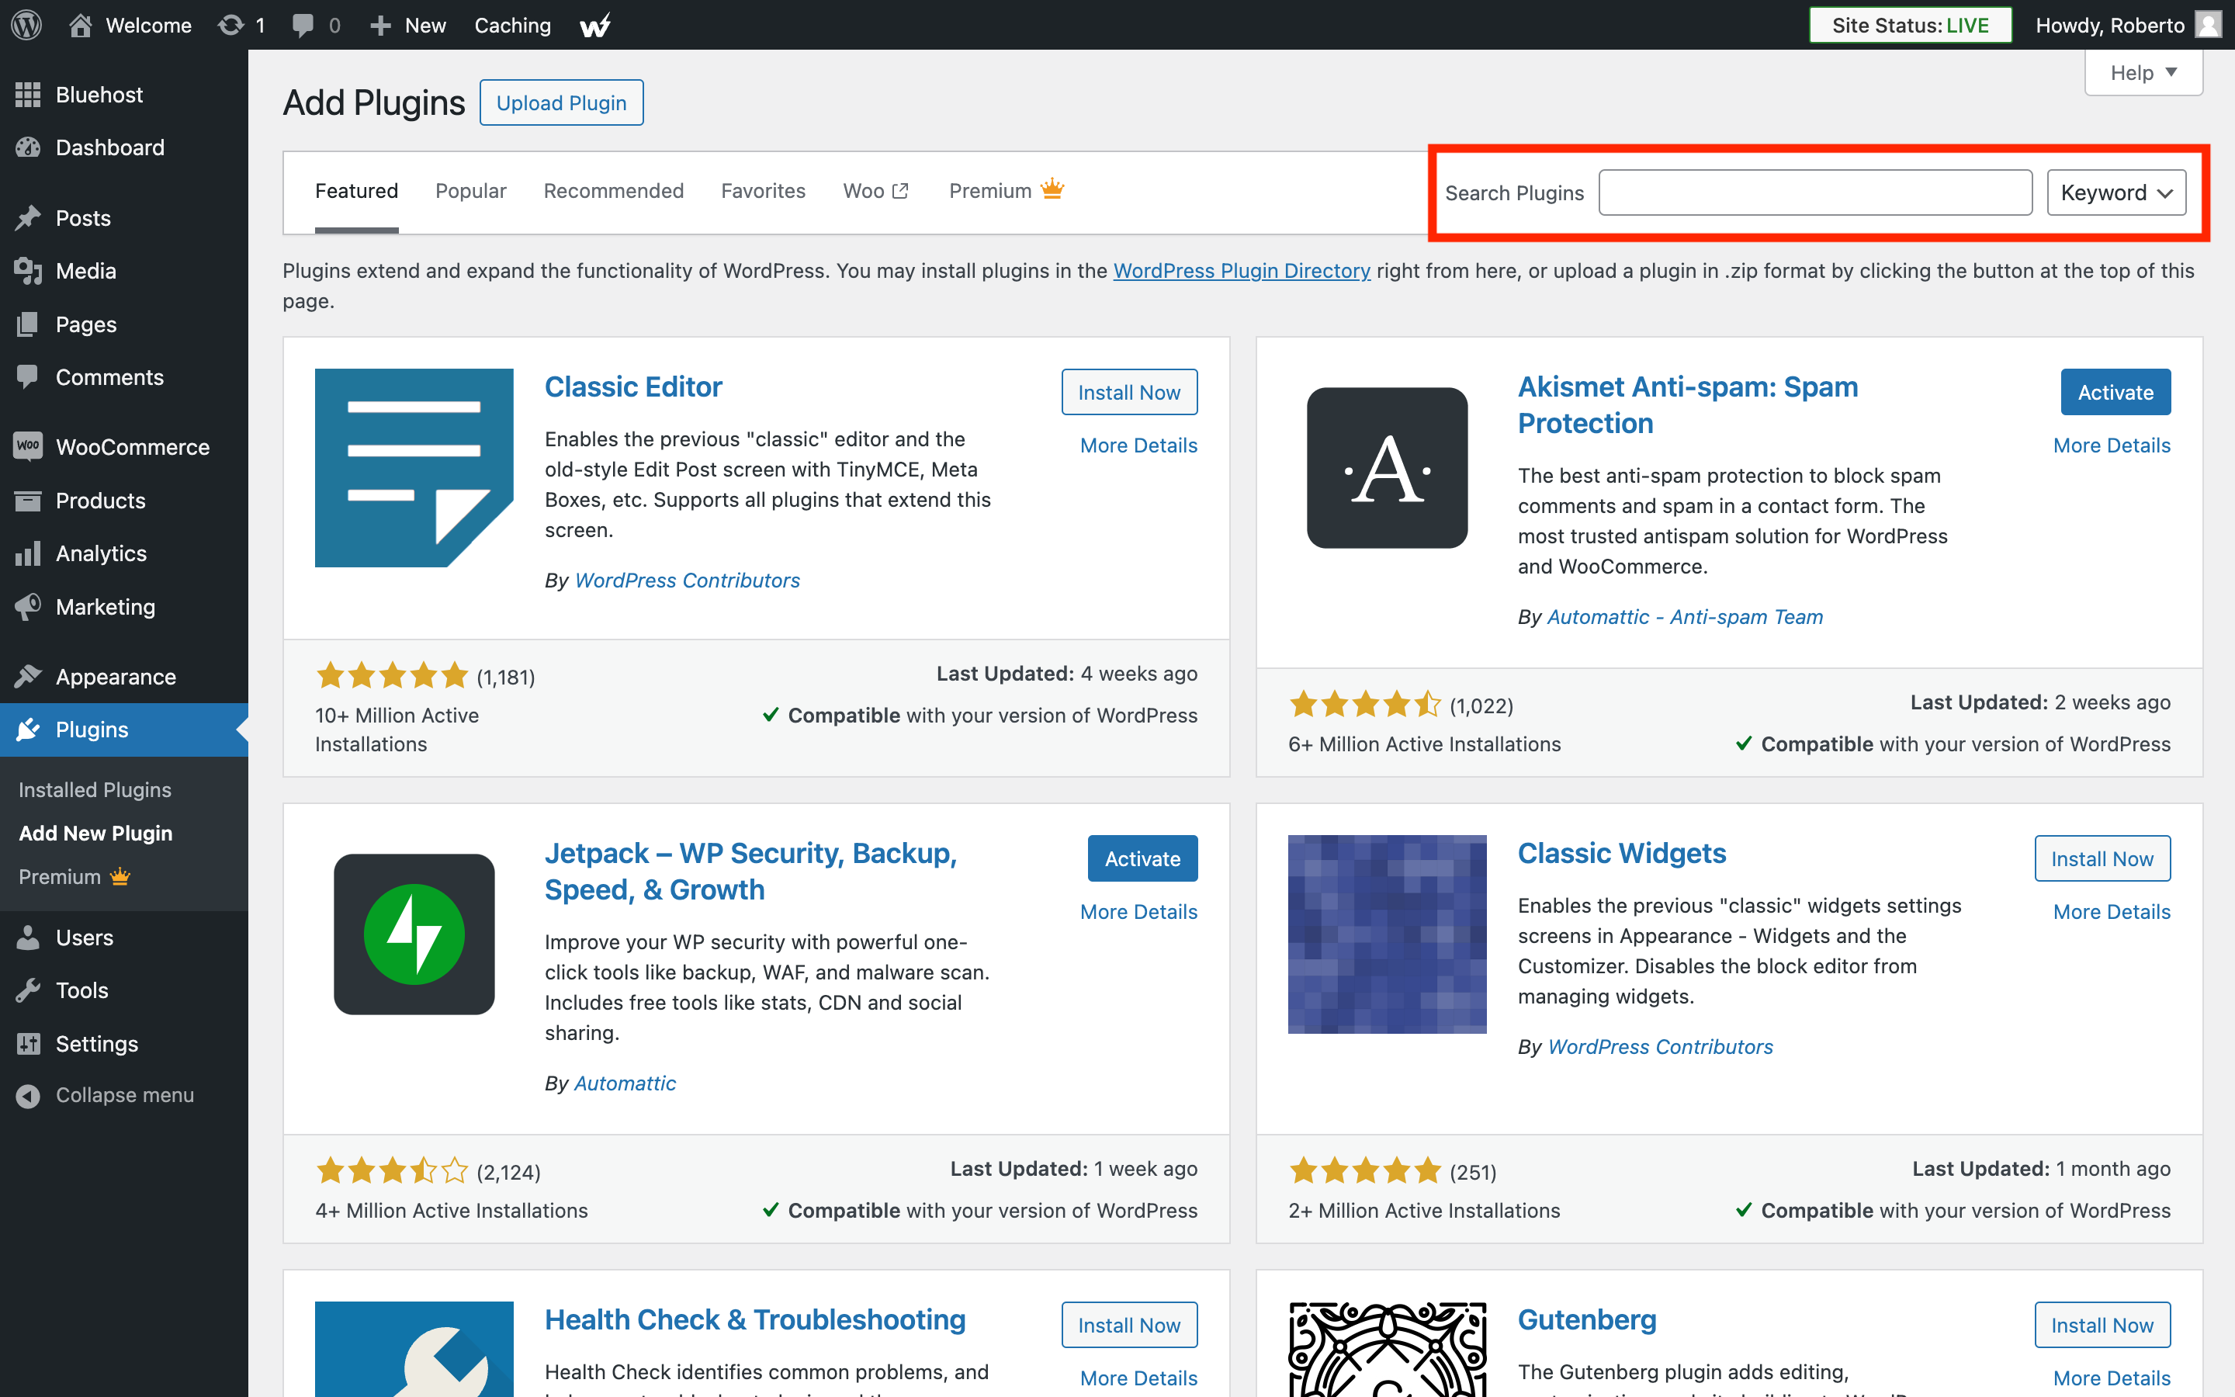
Task: Click the WooCommerce woo icon
Action: [28, 446]
